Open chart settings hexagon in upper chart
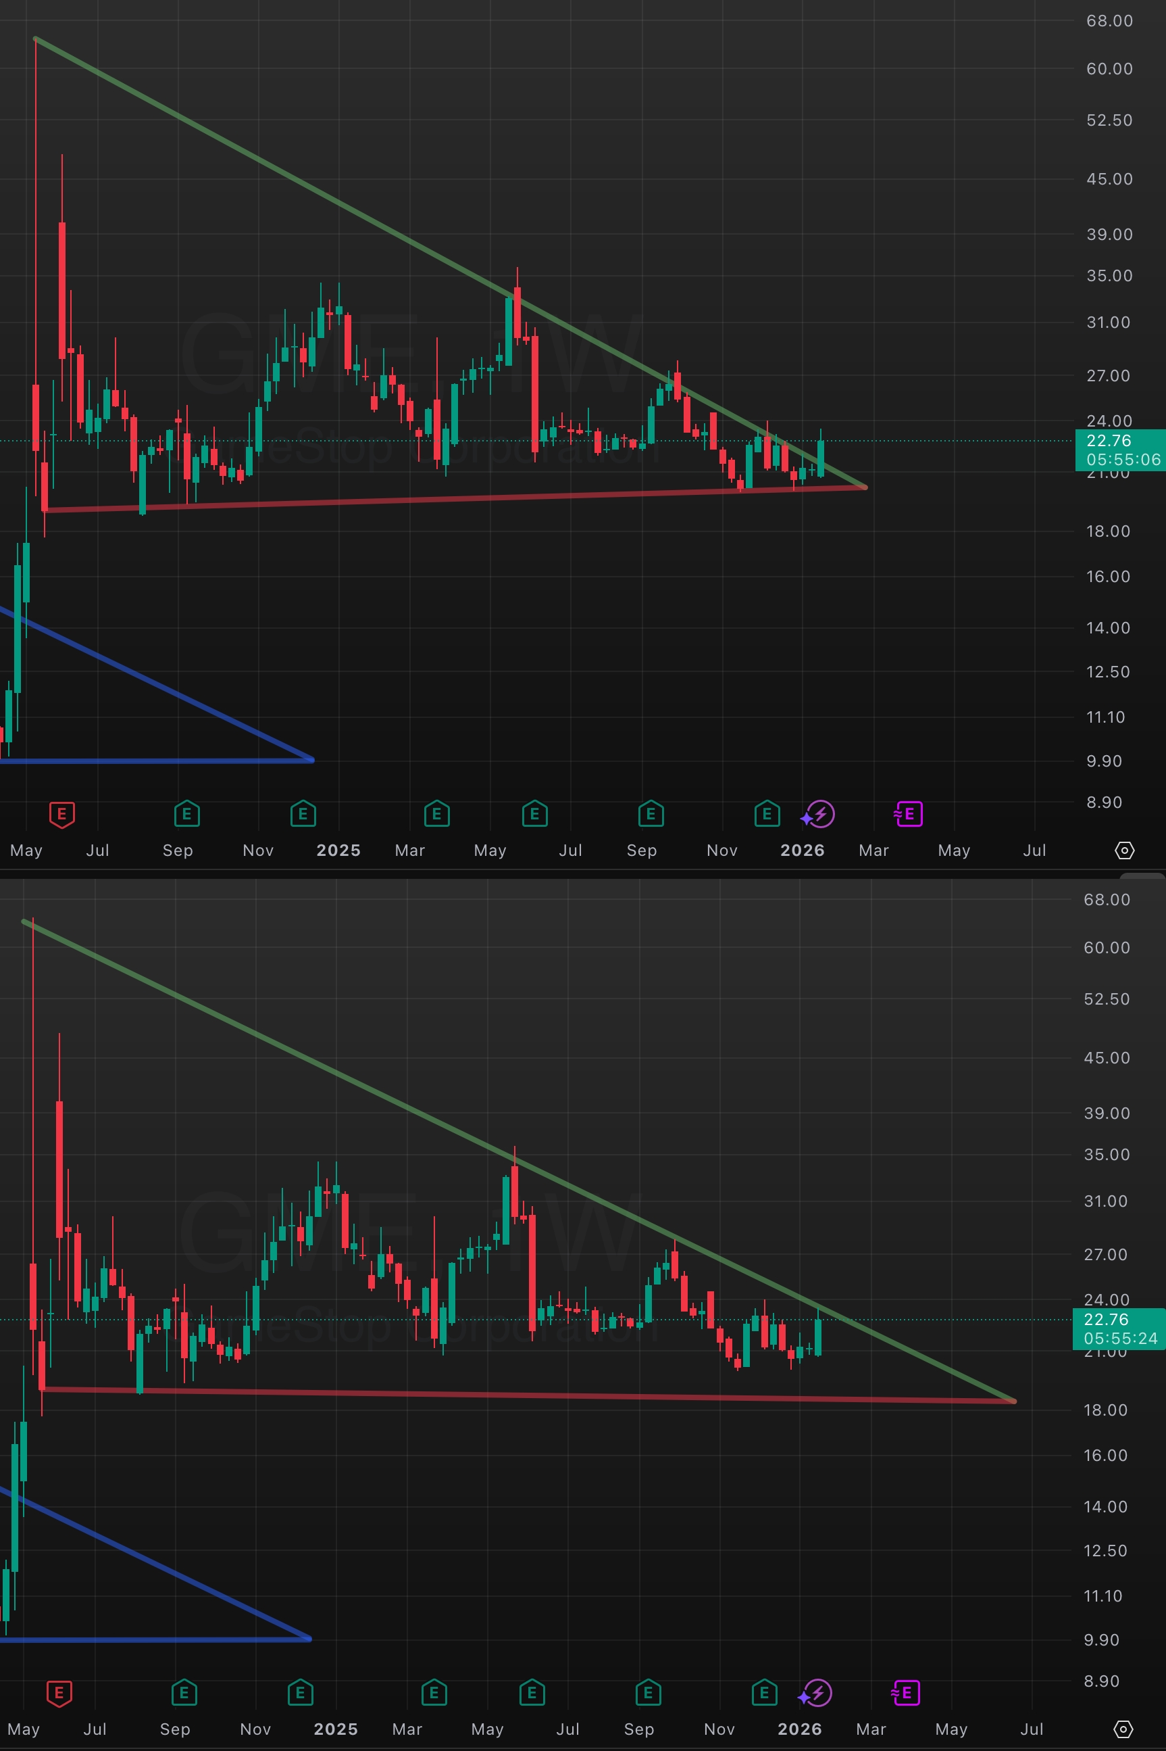 (1124, 850)
